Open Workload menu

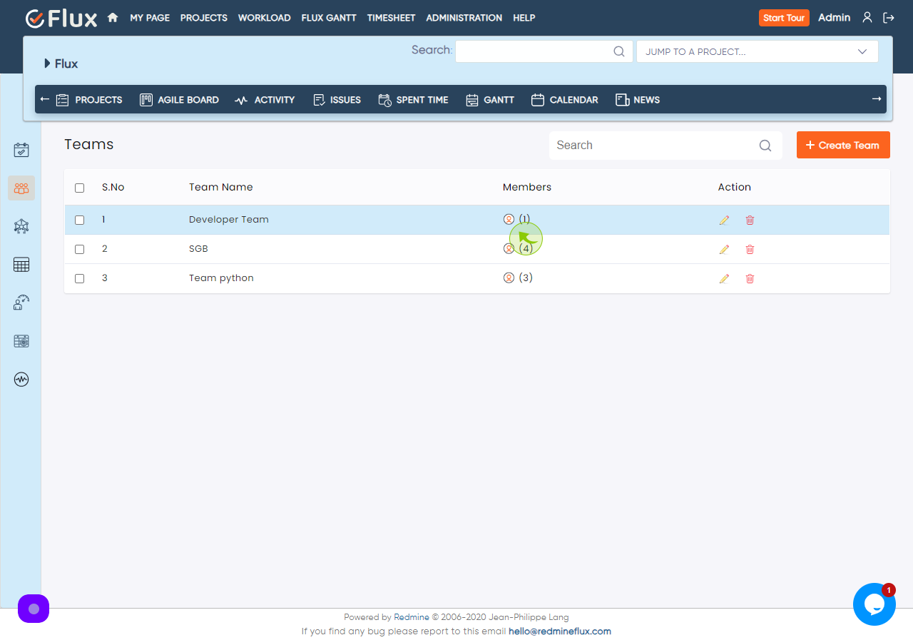(x=265, y=18)
